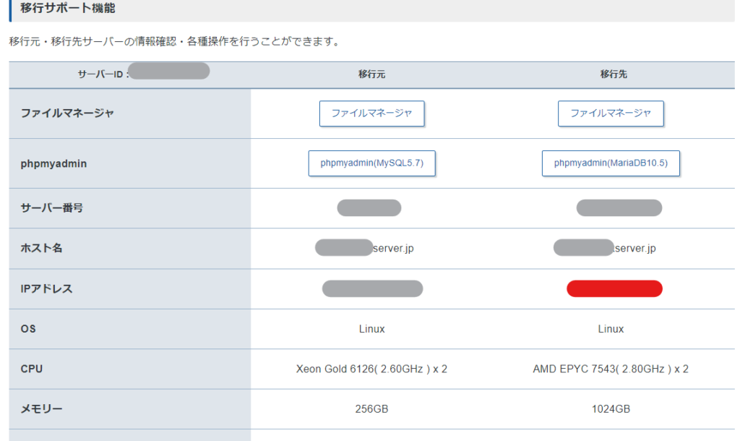Screen dimensions: 740x441
Task: Click the メモリー row label
Action: pos(42,409)
